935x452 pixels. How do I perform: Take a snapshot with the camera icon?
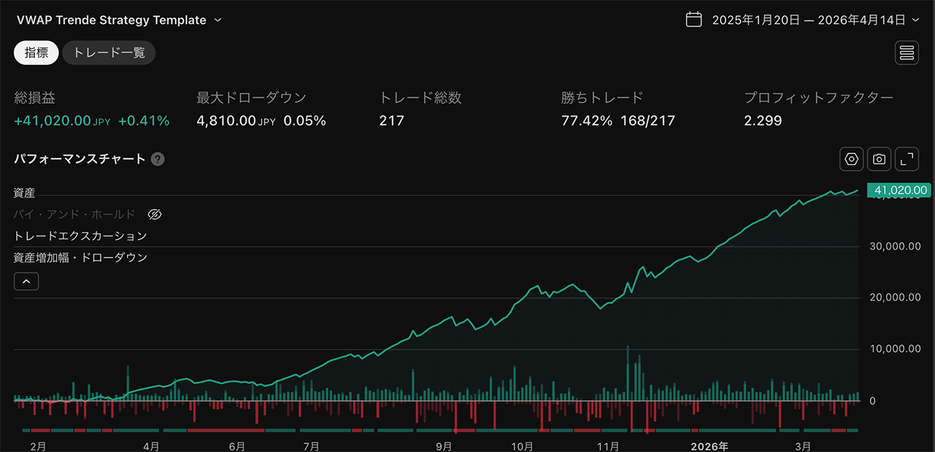(879, 158)
